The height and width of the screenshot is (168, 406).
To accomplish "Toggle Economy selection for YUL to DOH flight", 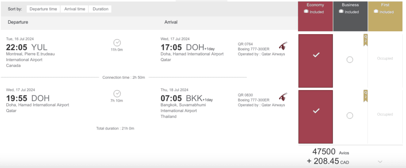I will tap(316, 55).
